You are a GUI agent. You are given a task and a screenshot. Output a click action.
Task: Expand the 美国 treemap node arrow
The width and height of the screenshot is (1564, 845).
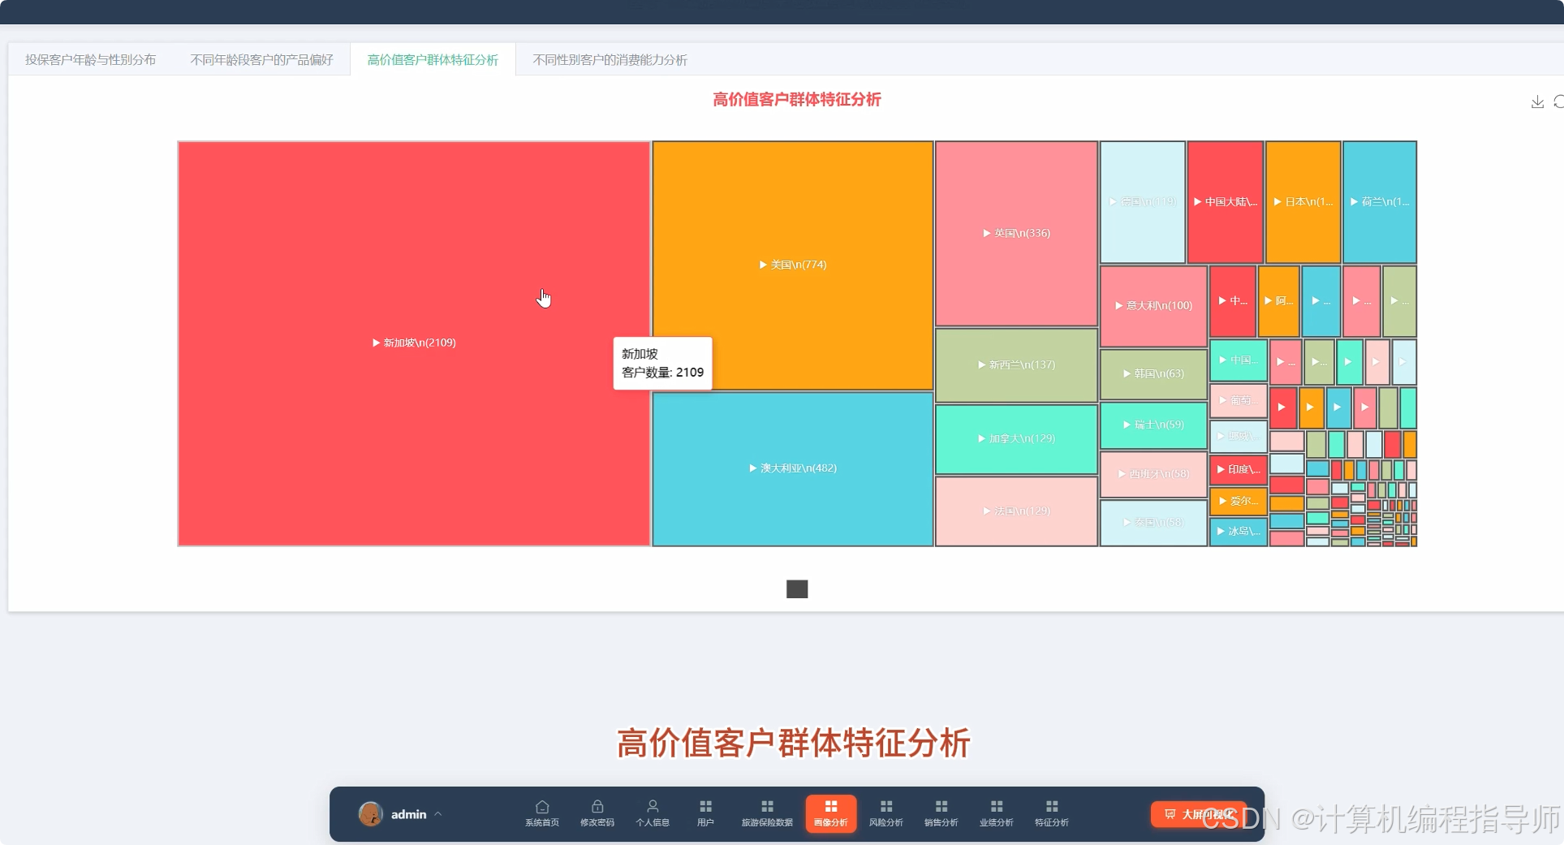761,265
